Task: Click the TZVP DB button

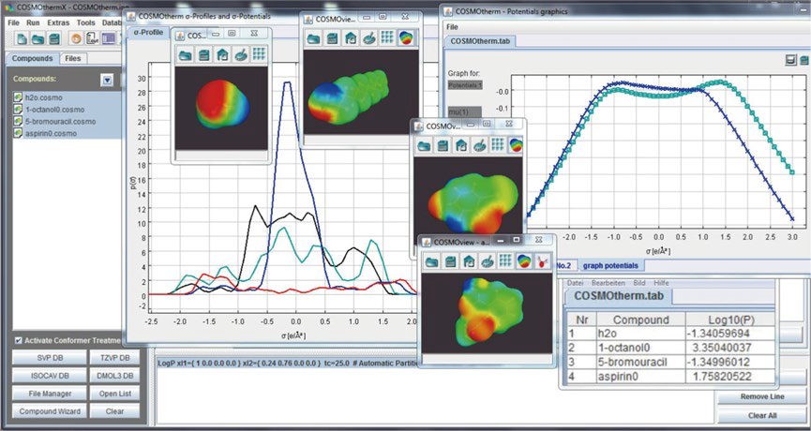Action: (x=114, y=358)
